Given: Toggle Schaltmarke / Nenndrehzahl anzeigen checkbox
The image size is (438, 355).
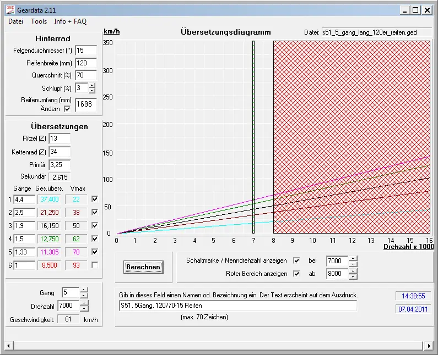Looking at the screenshot, I should click(x=297, y=260).
